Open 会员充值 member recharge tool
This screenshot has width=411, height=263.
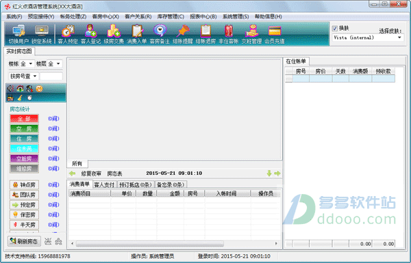tap(275, 34)
